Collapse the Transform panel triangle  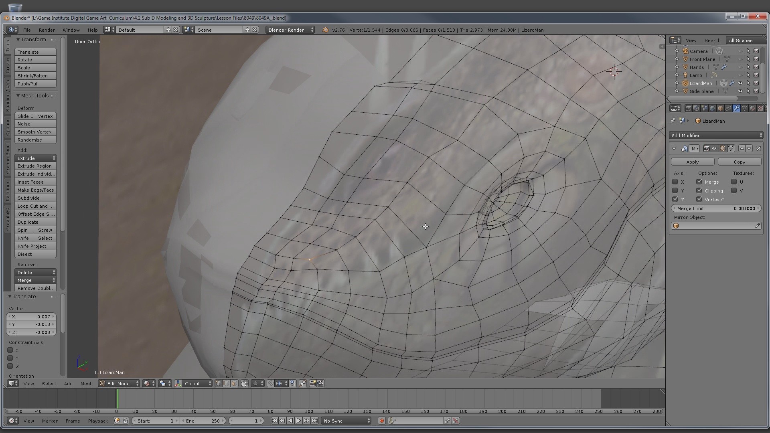pyautogui.click(x=18, y=39)
